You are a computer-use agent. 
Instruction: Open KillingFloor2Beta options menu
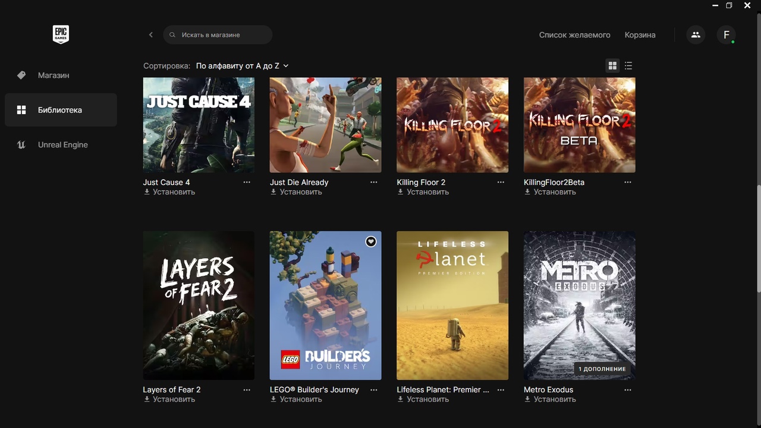click(x=628, y=182)
